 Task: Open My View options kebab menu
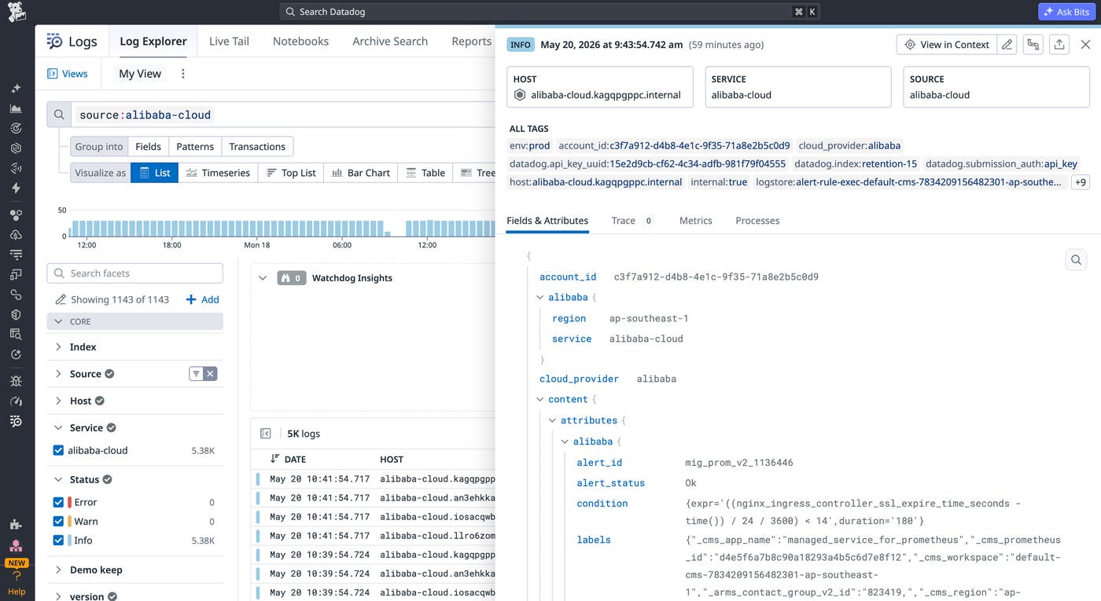(x=183, y=74)
